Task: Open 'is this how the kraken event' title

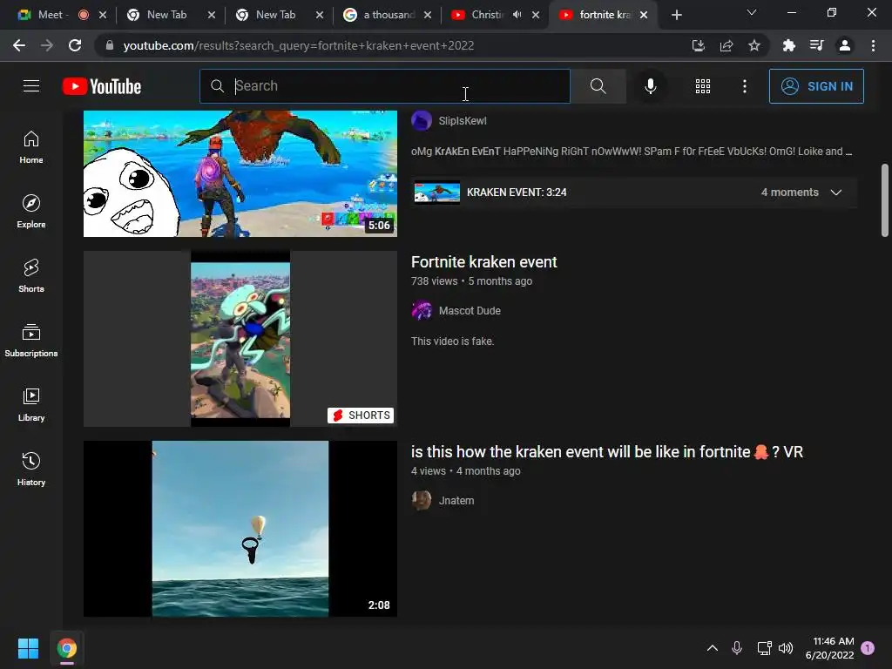Action: click(606, 452)
